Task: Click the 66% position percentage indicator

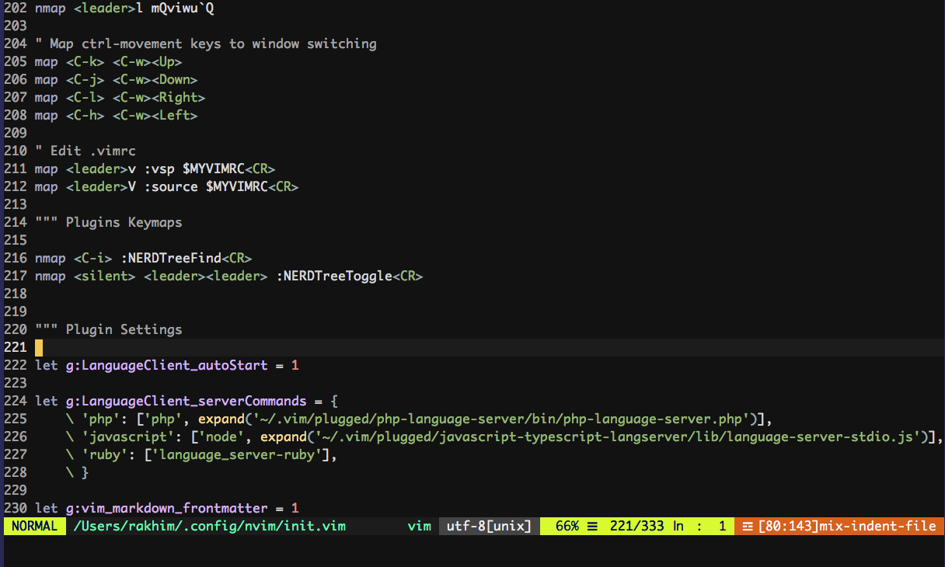Action: tap(567, 527)
